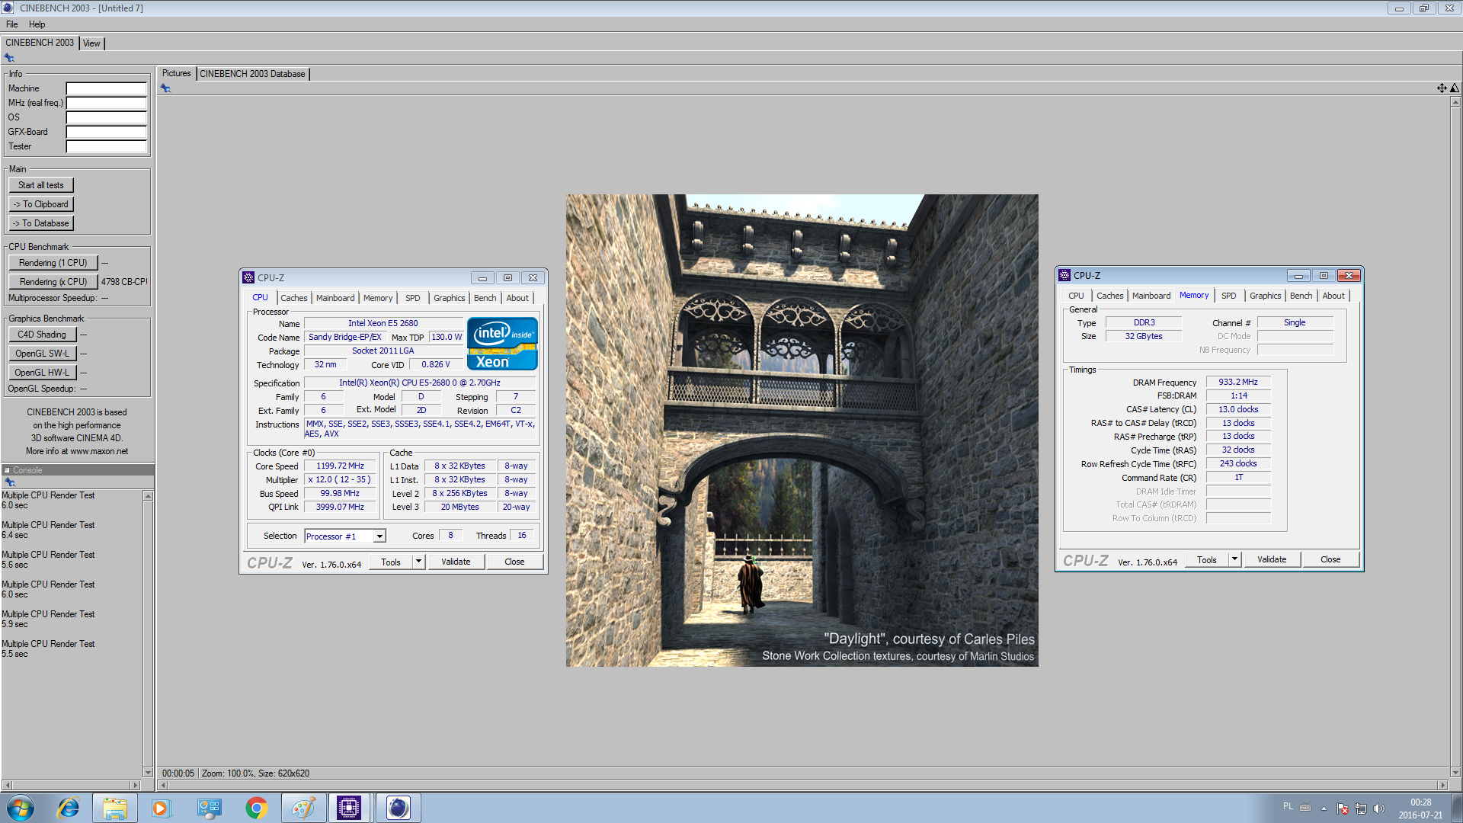
Task: Open Bench tab in left CPU-Z
Action: pos(485,298)
